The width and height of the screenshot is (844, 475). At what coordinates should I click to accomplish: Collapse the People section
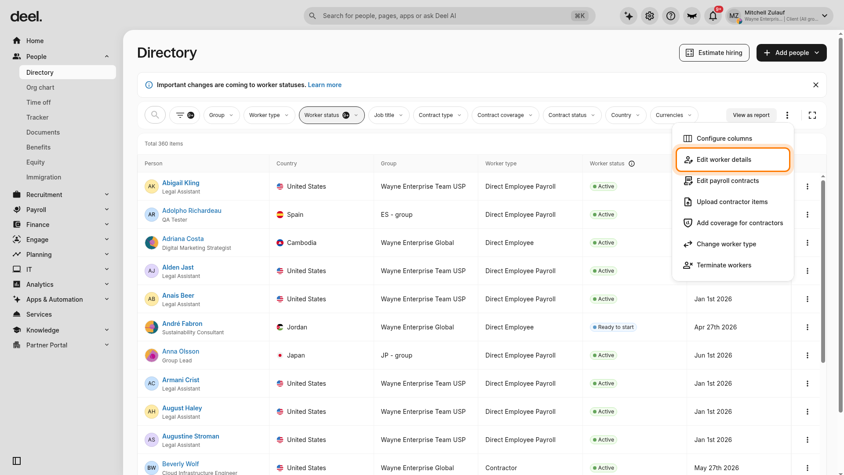(107, 57)
